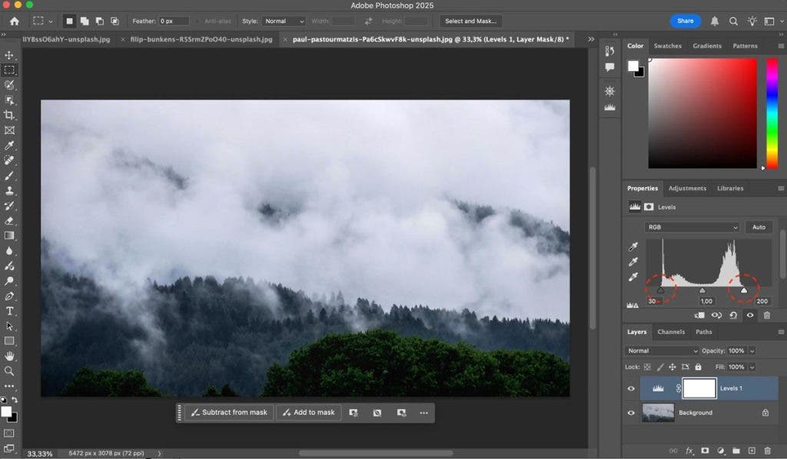Switch to the Patterns tab
Screen dimensions: 787x459
[x=745, y=45]
